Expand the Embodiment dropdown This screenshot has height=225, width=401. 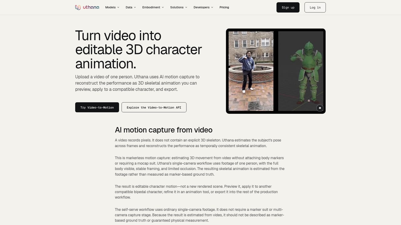pyautogui.click(x=153, y=7)
